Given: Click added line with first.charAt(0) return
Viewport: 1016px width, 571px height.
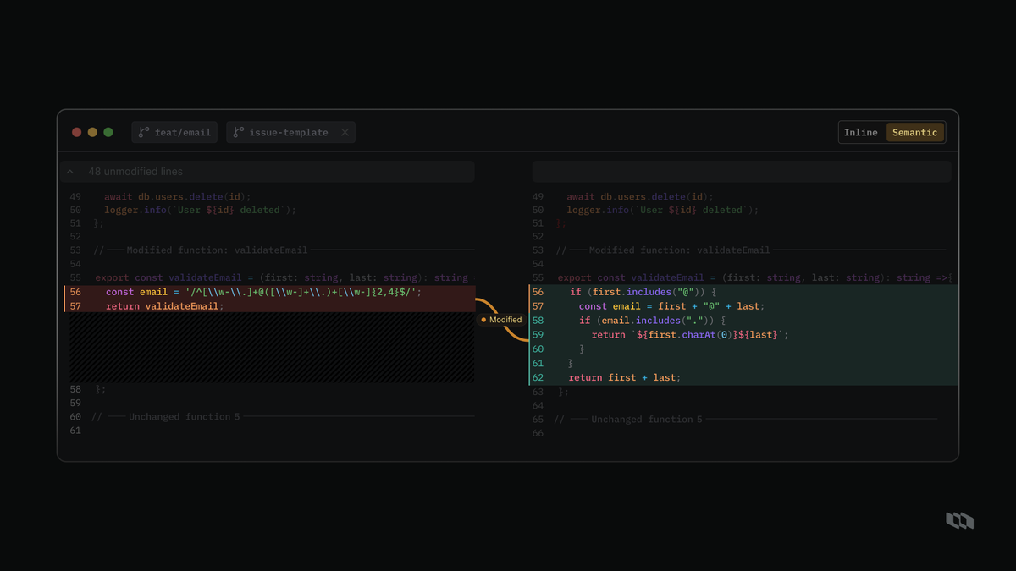Looking at the screenshot, I should point(743,335).
